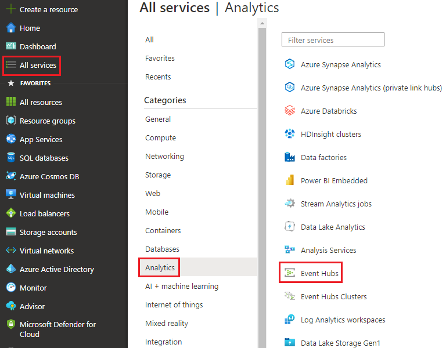The height and width of the screenshot is (348, 446).
Task: Open Log Analytics workspaces icon
Action: point(290,320)
